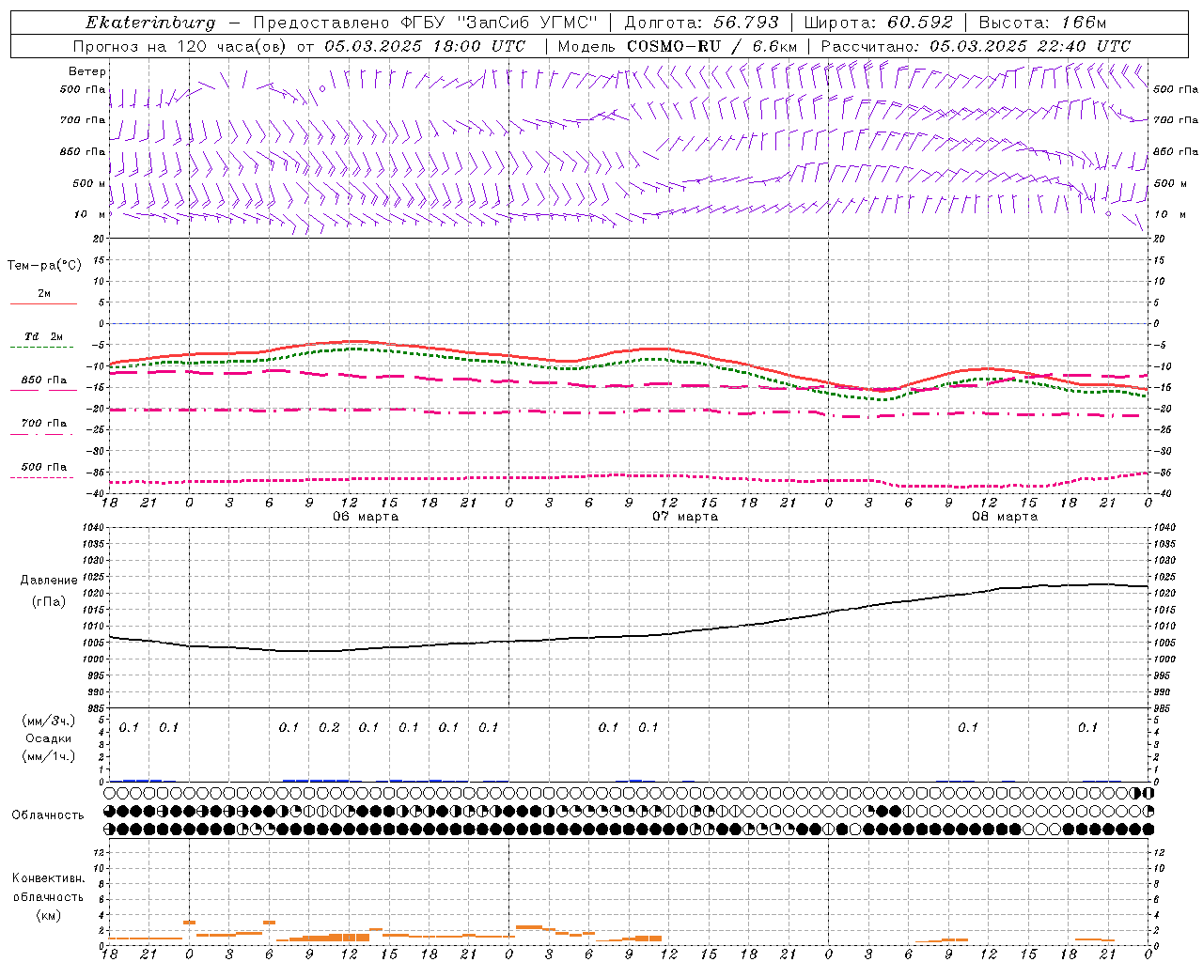
Task: Select the Высота: 166м header text
Action: [1042, 23]
